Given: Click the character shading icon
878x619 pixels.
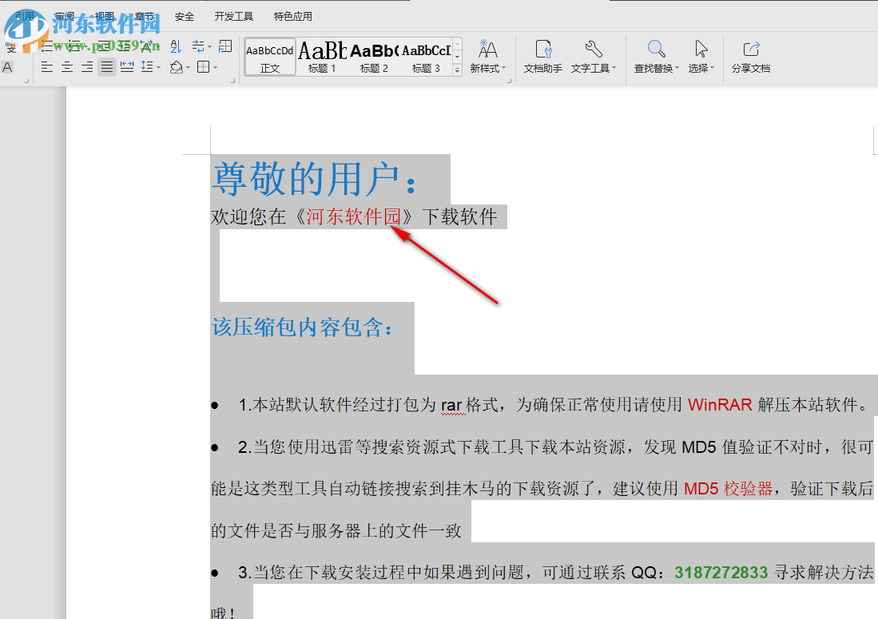Looking at the screenshot, I should [7, 66].
